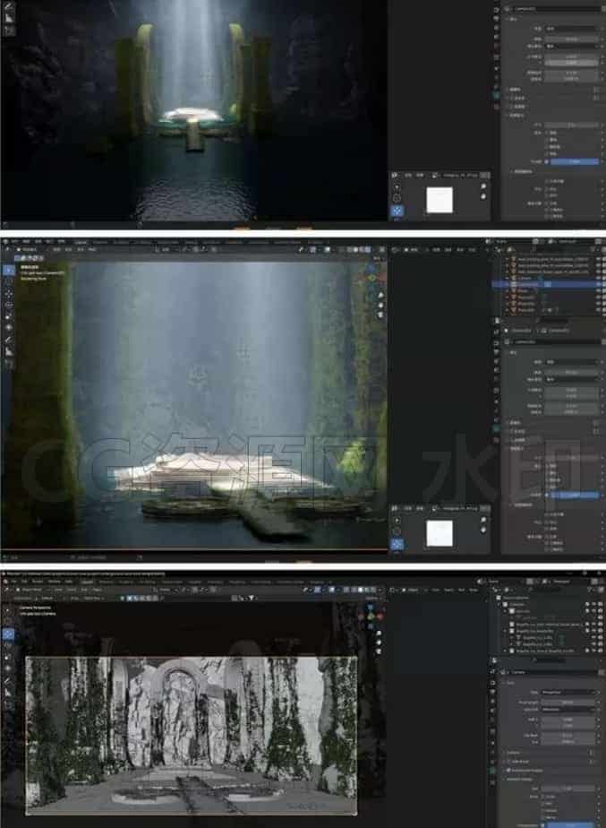Select the Measure tool in the cave render screenshot
606x828 pixels.
[x=9, y=18]
